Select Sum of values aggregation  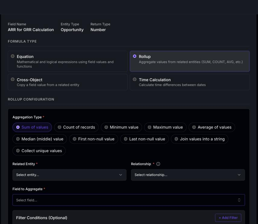point(32,127)
